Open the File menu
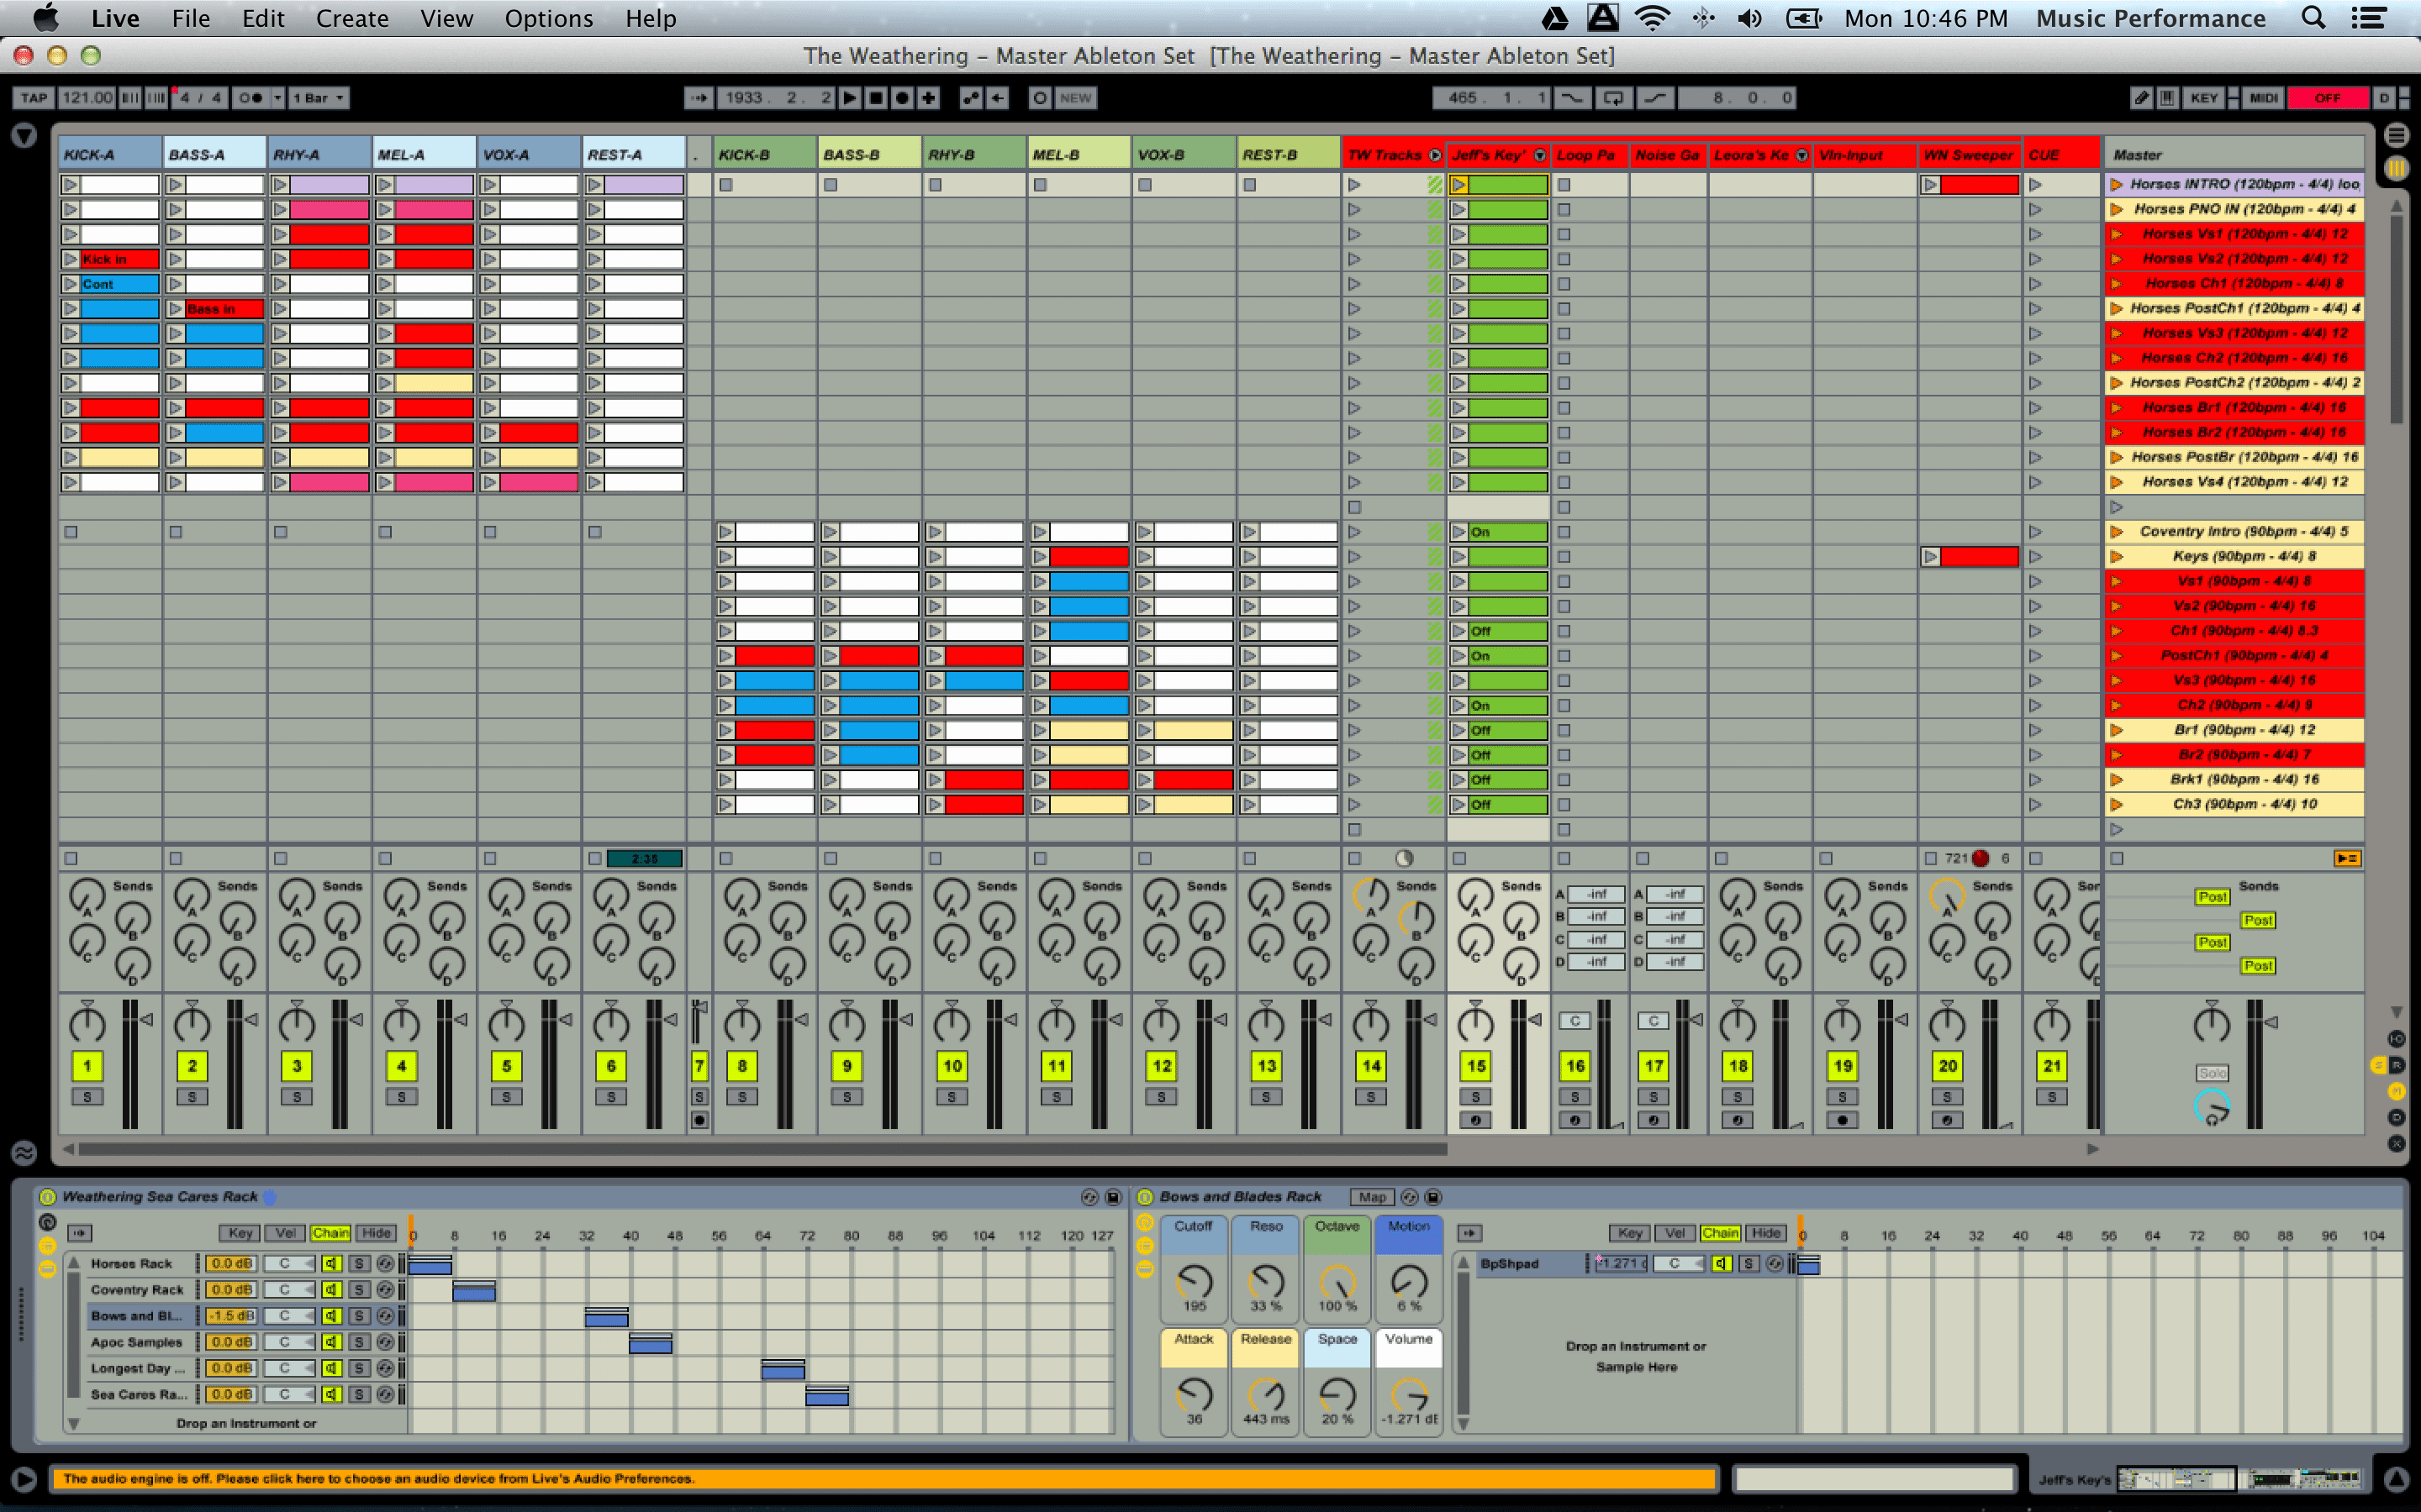The width and height of the screenshot is (2421, 1512). click(x=190, y=18)
